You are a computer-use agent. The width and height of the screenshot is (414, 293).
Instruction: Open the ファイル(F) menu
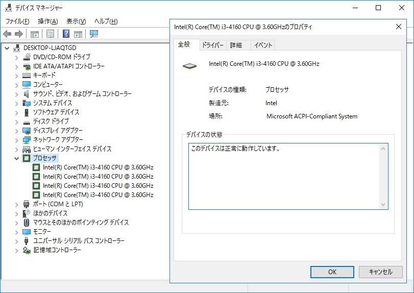point(17,21)
